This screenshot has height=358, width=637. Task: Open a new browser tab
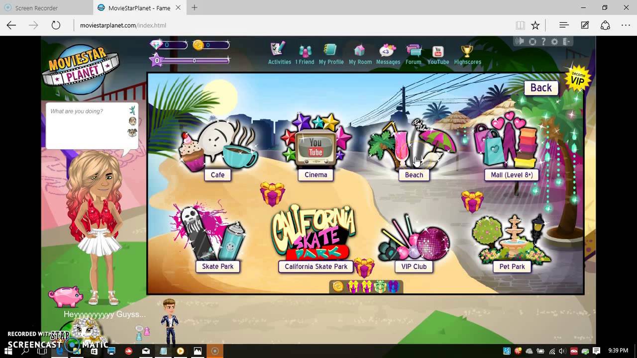(194, 7)
